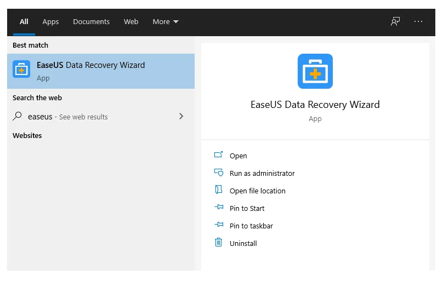Click the magnifier icon next to easeus
Image resolution: width=443 pixels, height=281 pixels.
17,116
